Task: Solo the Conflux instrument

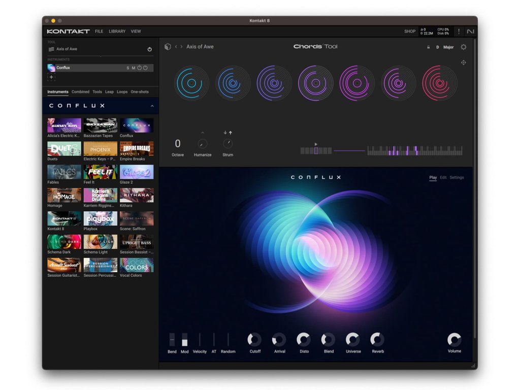Action: (127, 68)
